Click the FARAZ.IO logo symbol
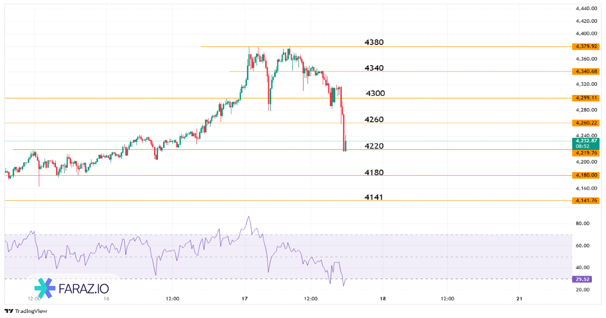The height and width of the screenshot is (318, 606). coord(45,288)
